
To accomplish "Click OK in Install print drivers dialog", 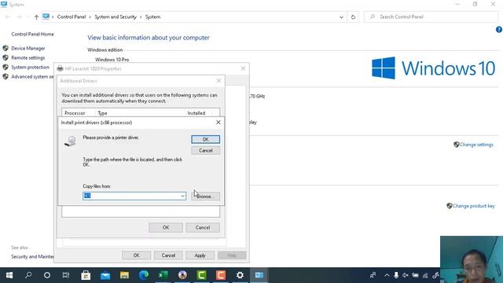I will [x=206, y=139].
